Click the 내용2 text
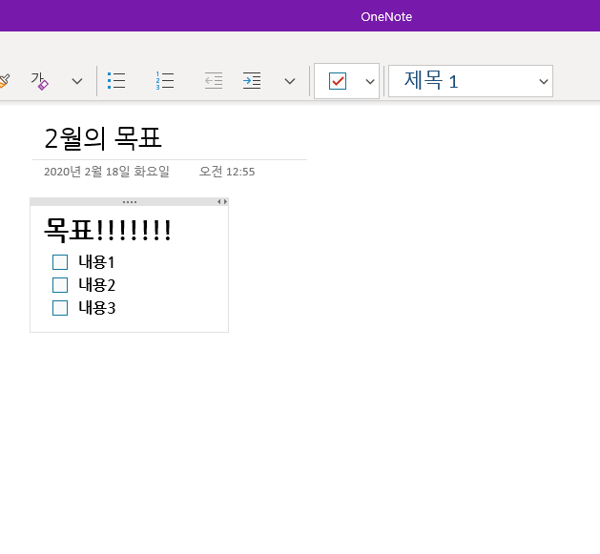The width and height of the screenshot is (600, 554). click(96, 285)
